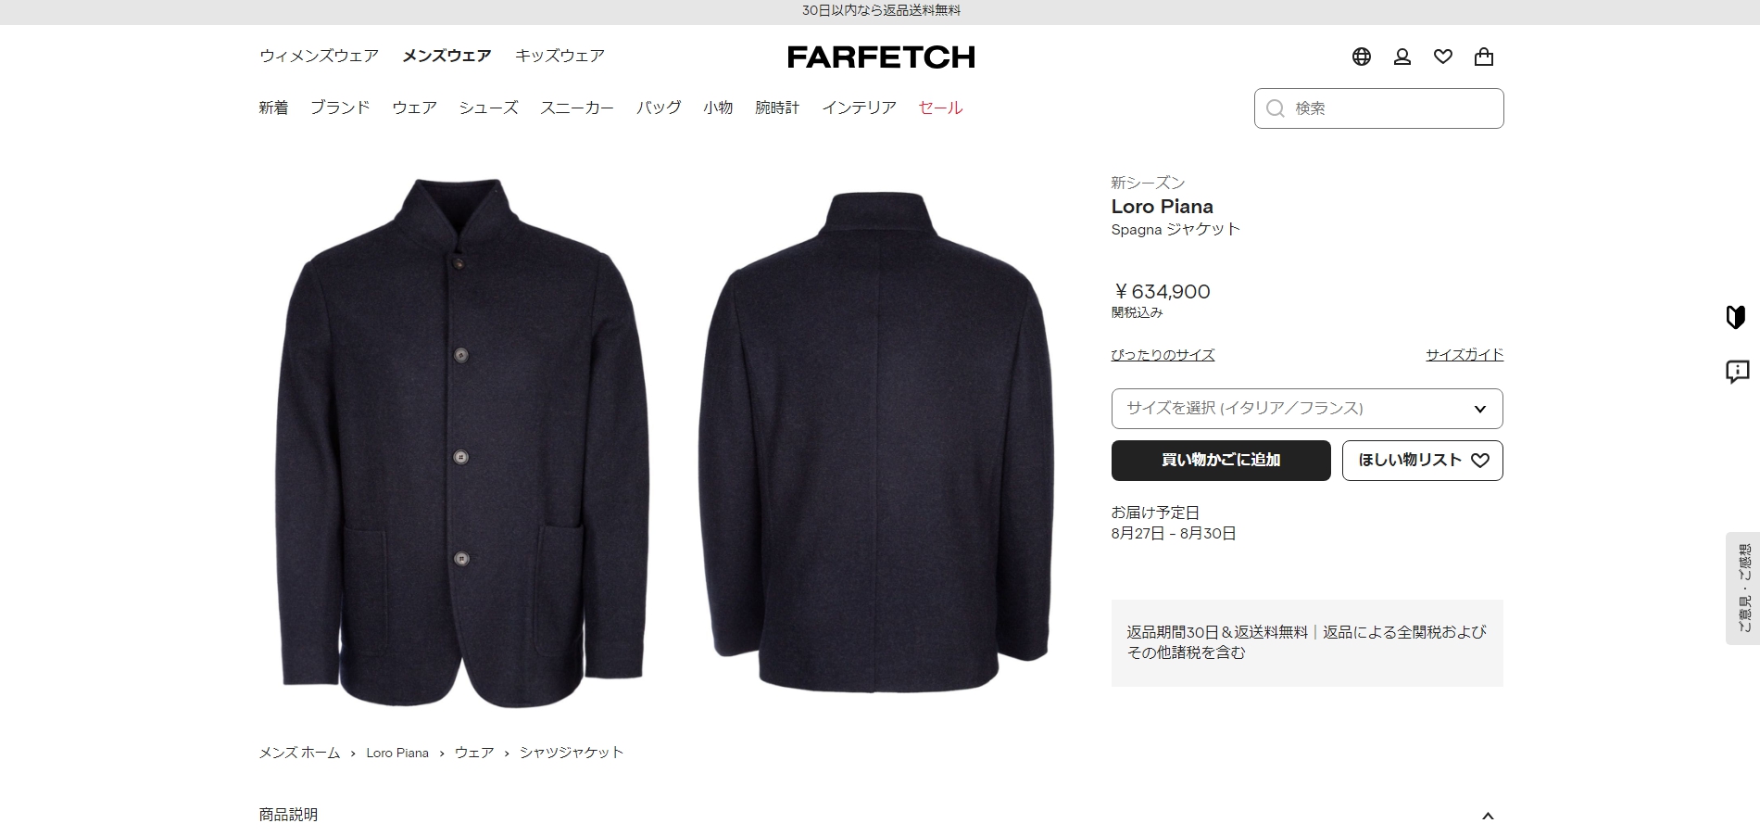Open the ぴったりのサイズ link

click(x=1163, y=355)
